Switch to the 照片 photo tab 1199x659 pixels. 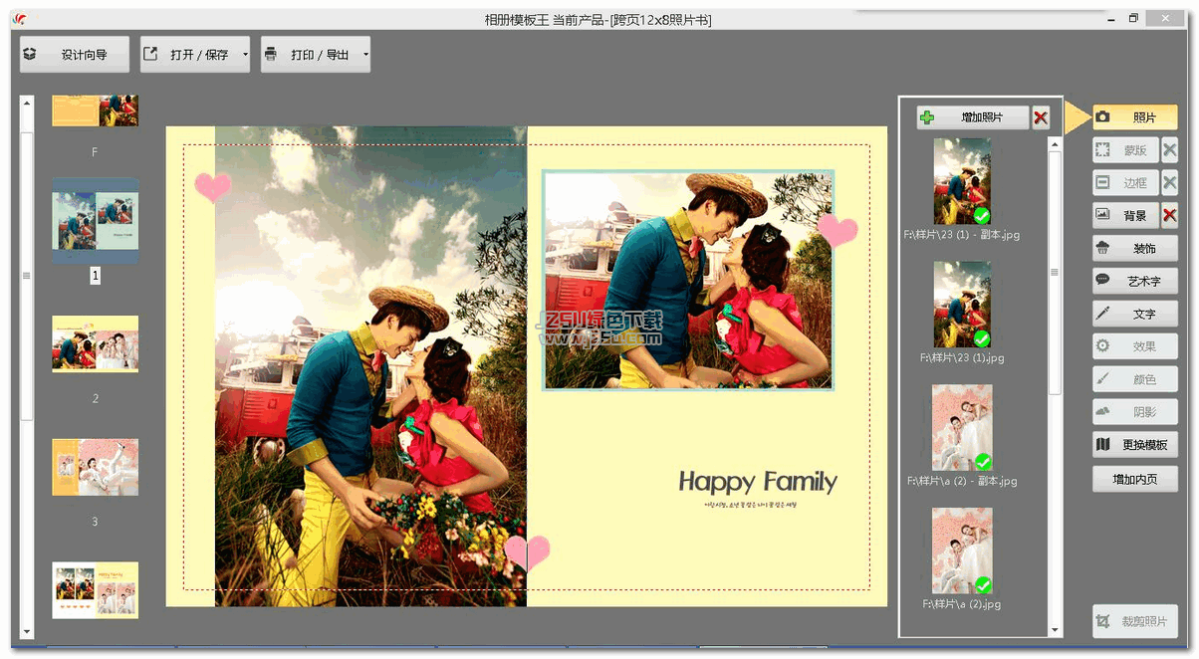[1134, 117]
